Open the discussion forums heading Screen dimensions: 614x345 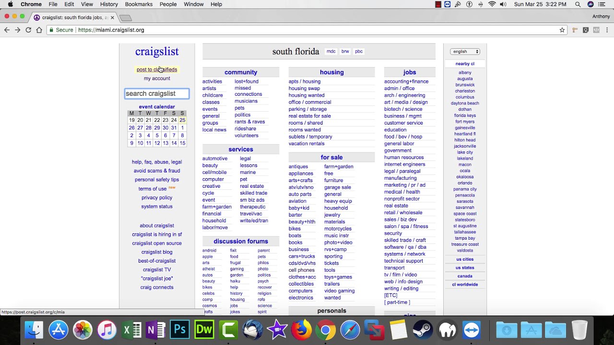pos(241,241)
